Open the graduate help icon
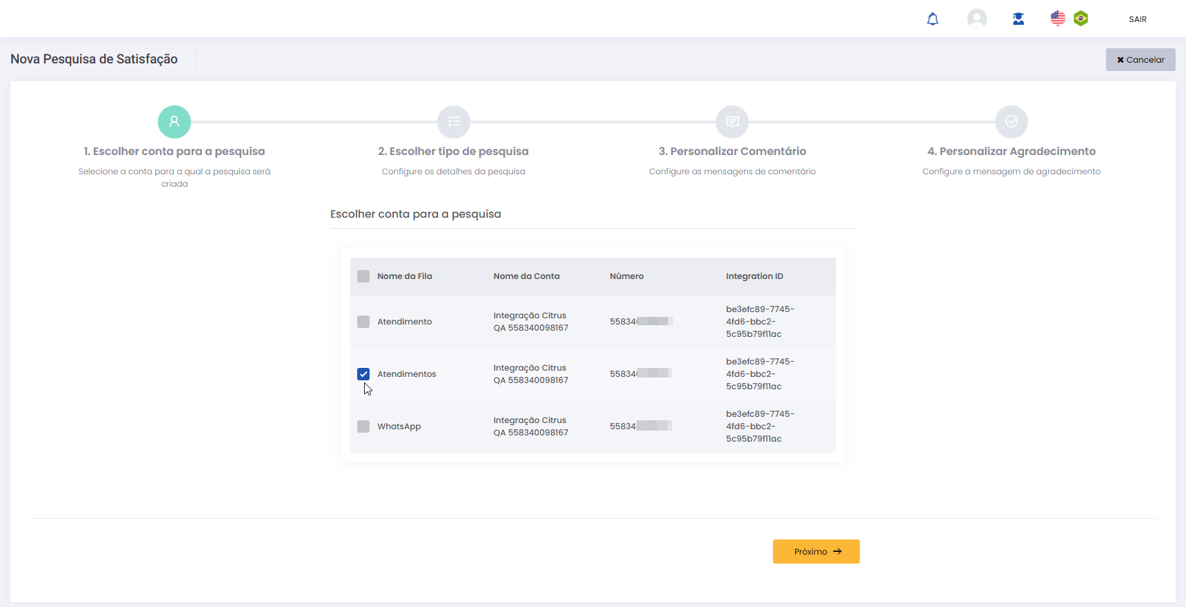 click(x=1018, y=19)
